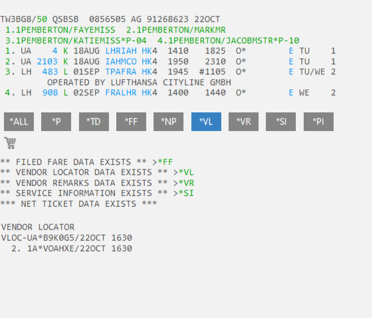Click booking class L on segment 4
Viewport: 372px width, 318px height.
(65, 93)
